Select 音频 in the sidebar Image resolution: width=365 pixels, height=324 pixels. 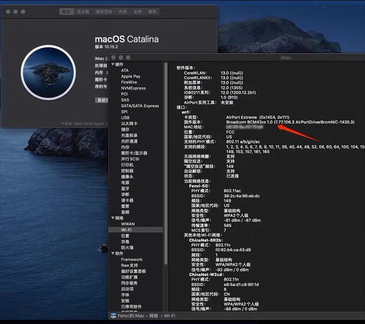pyautogui.click(x=125, y=212)
